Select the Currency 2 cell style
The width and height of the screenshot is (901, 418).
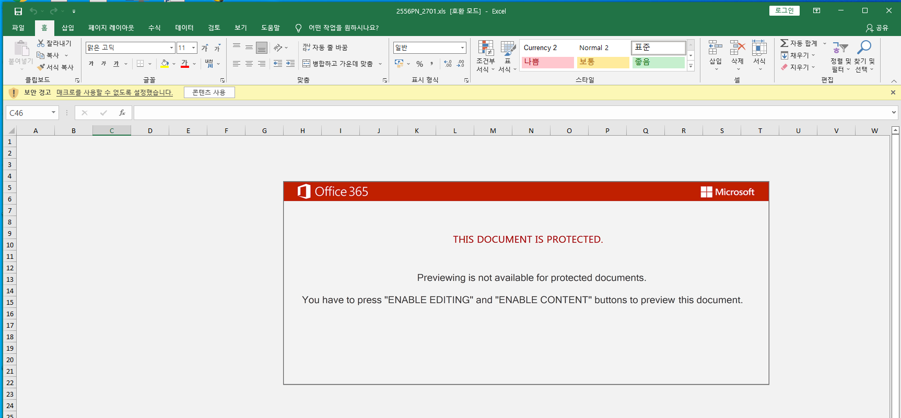[x=547, y=47]
